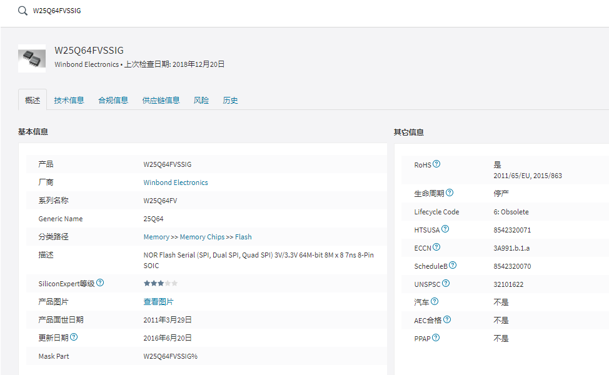Screen dimensions: 609x375
Task: Click the search magnifier icon
Action: [x=23, y=11]
